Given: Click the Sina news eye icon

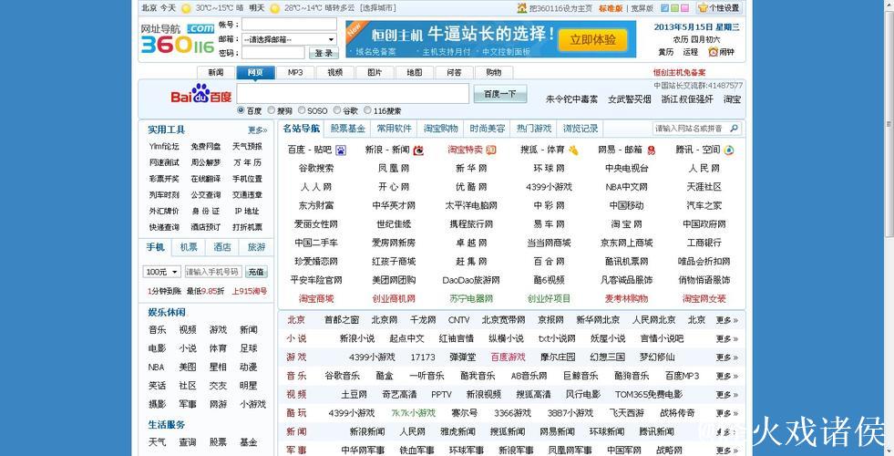Looking at the screenshot, I should coord(418,150).
